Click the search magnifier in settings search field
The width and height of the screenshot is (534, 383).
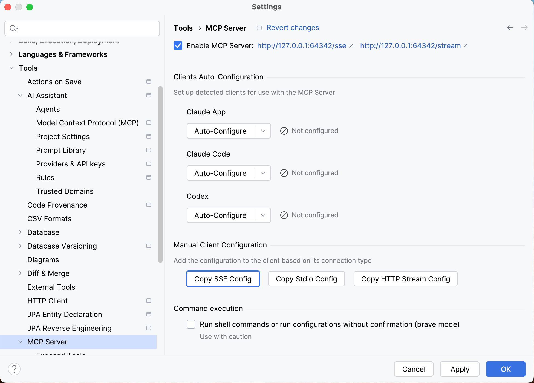pos(14,28)
